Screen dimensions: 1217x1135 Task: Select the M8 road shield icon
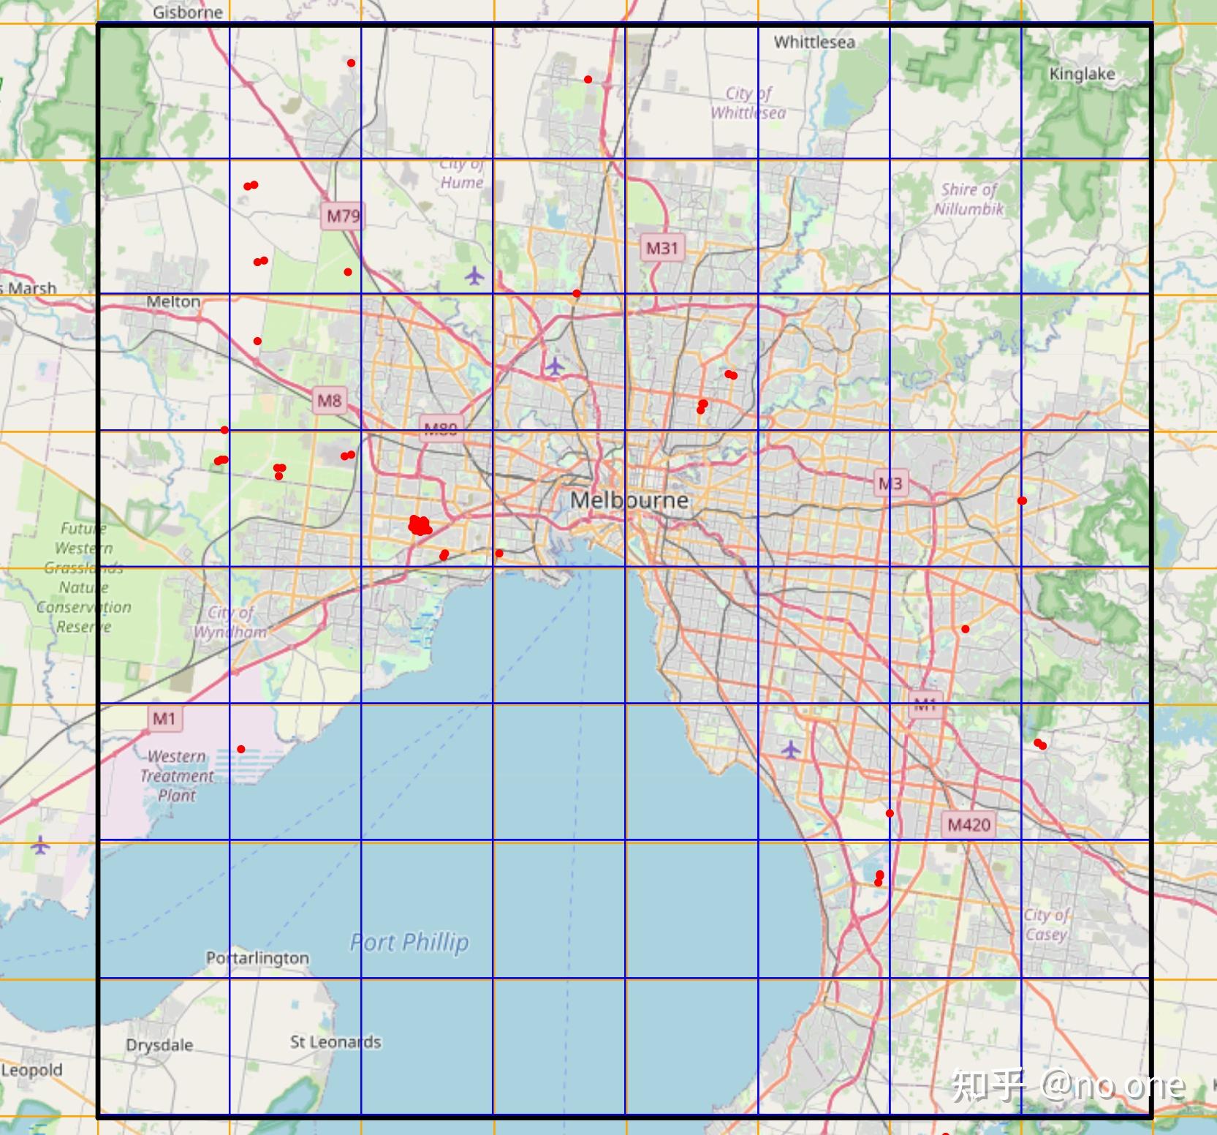coord(330,401)
